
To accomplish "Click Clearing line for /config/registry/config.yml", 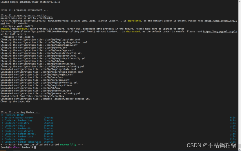I will click(41, 53).
